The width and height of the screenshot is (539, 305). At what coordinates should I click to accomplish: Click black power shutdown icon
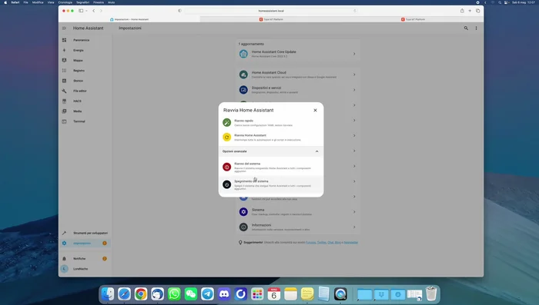point(226,184)
